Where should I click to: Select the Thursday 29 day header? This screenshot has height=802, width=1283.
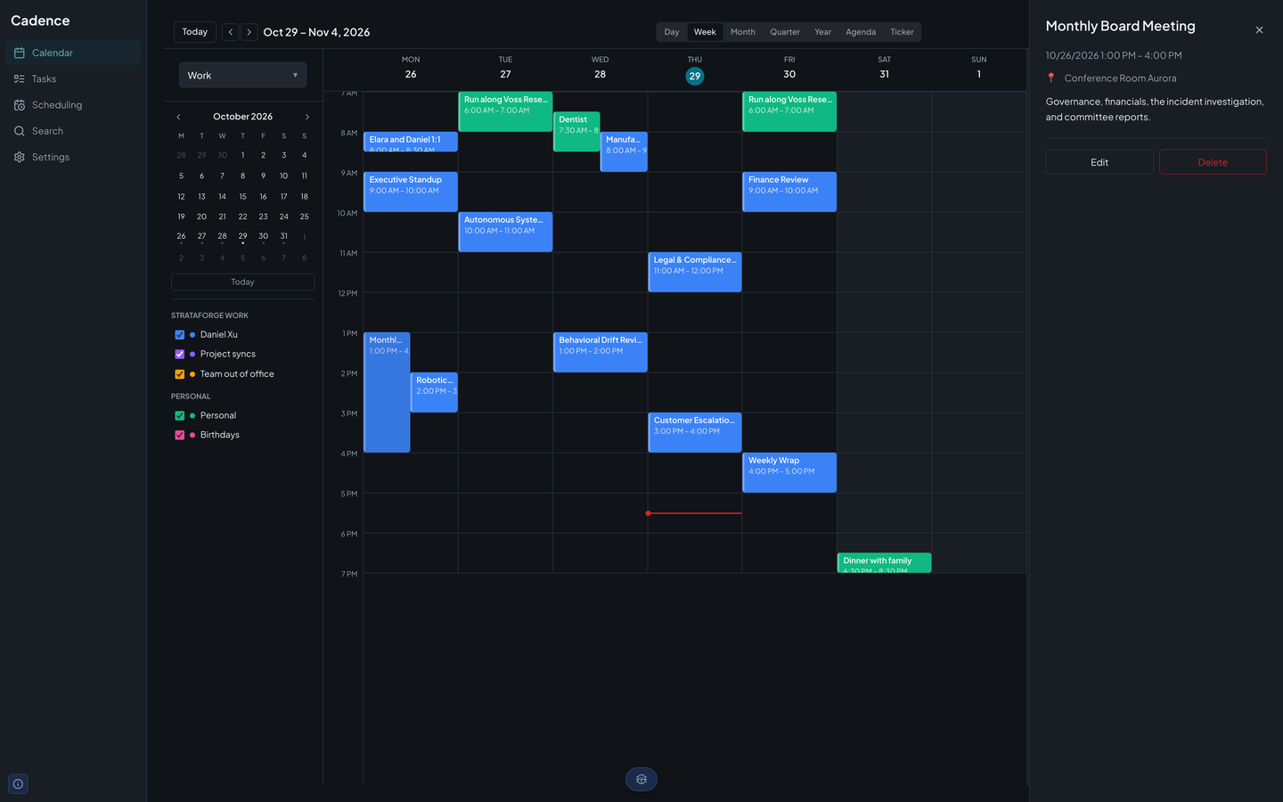[x=695, y=70]
